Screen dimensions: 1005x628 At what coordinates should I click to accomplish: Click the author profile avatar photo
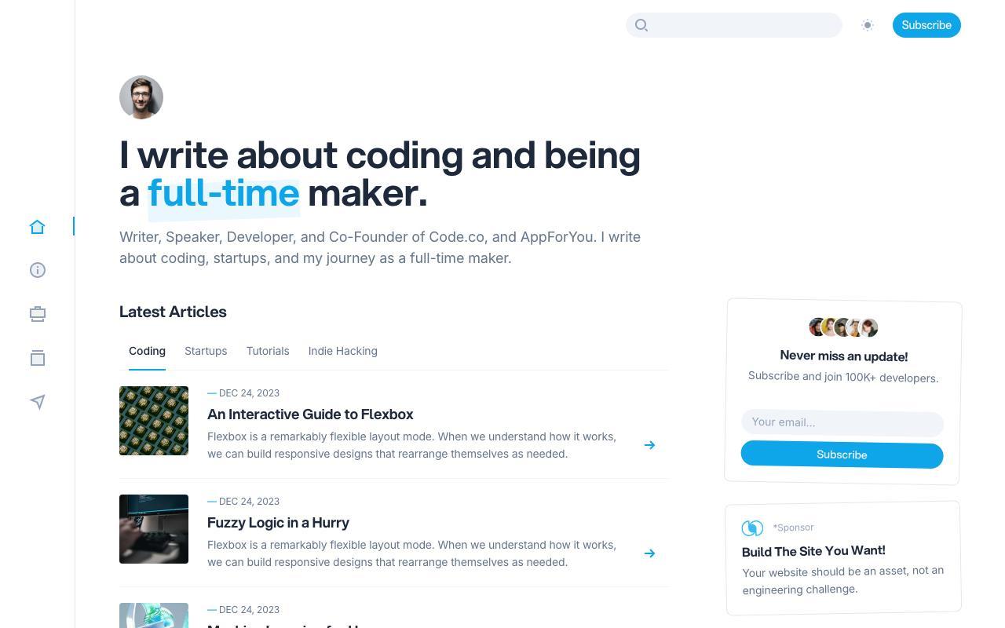pyautogui.click(x=141, y=97)
